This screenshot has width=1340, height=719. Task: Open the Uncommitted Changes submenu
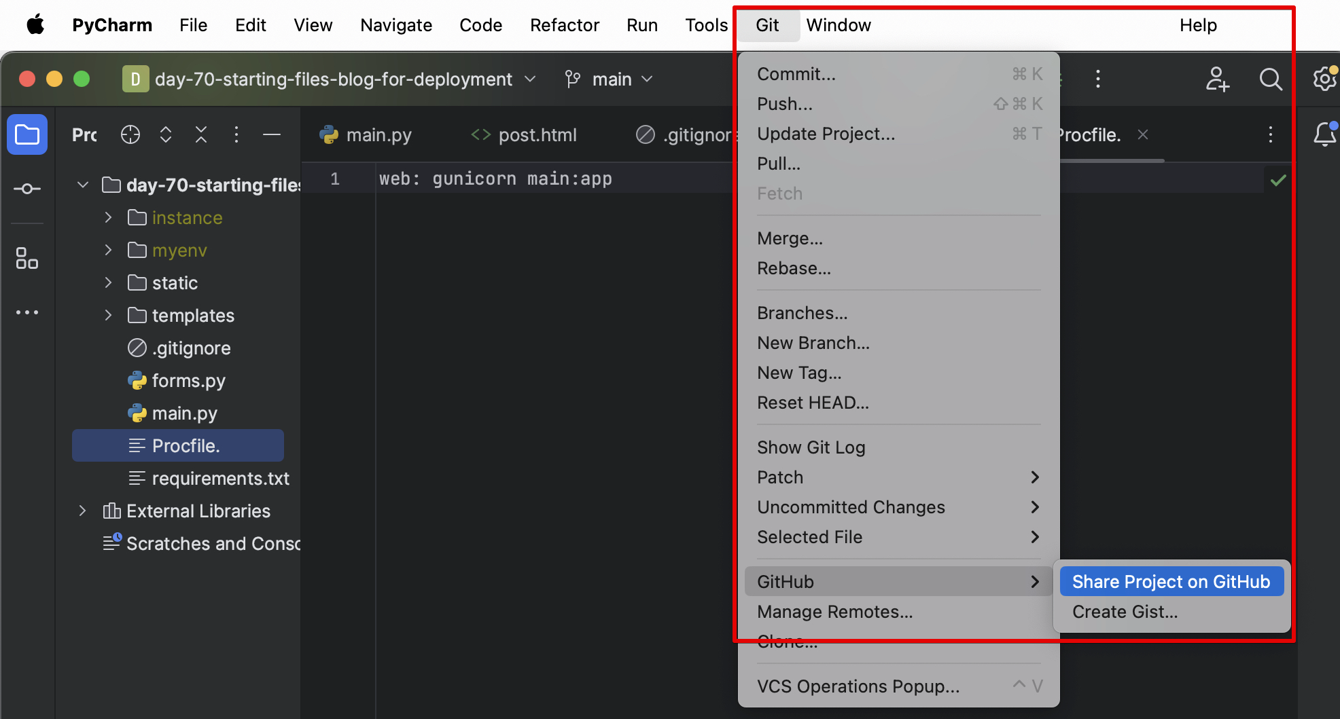pyautogui.click(x=898, y=507)
